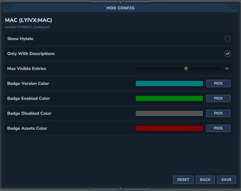Open color picker for Badge Assets Color

click(x=218, y=128)
